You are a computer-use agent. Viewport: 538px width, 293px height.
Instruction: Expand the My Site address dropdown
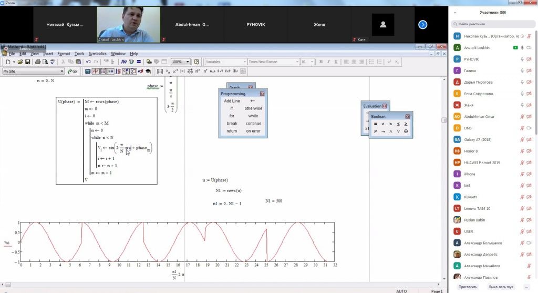[62, 71]
